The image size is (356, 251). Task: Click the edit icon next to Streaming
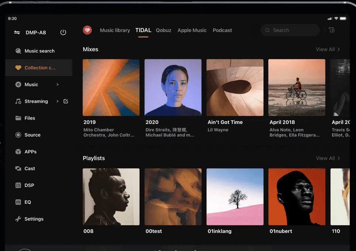coord(66,101)
